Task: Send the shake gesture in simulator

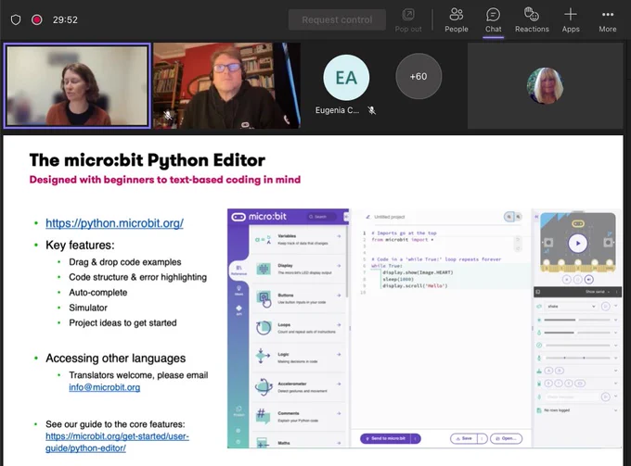Action: (605, 306)
